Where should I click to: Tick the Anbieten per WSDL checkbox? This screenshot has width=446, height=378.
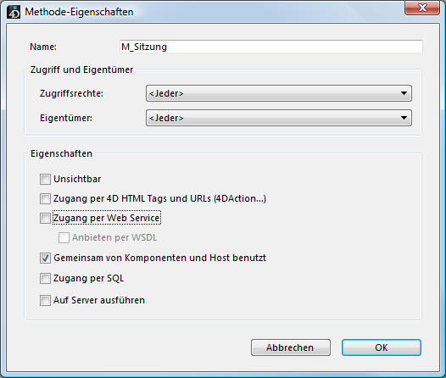(64, 237)
